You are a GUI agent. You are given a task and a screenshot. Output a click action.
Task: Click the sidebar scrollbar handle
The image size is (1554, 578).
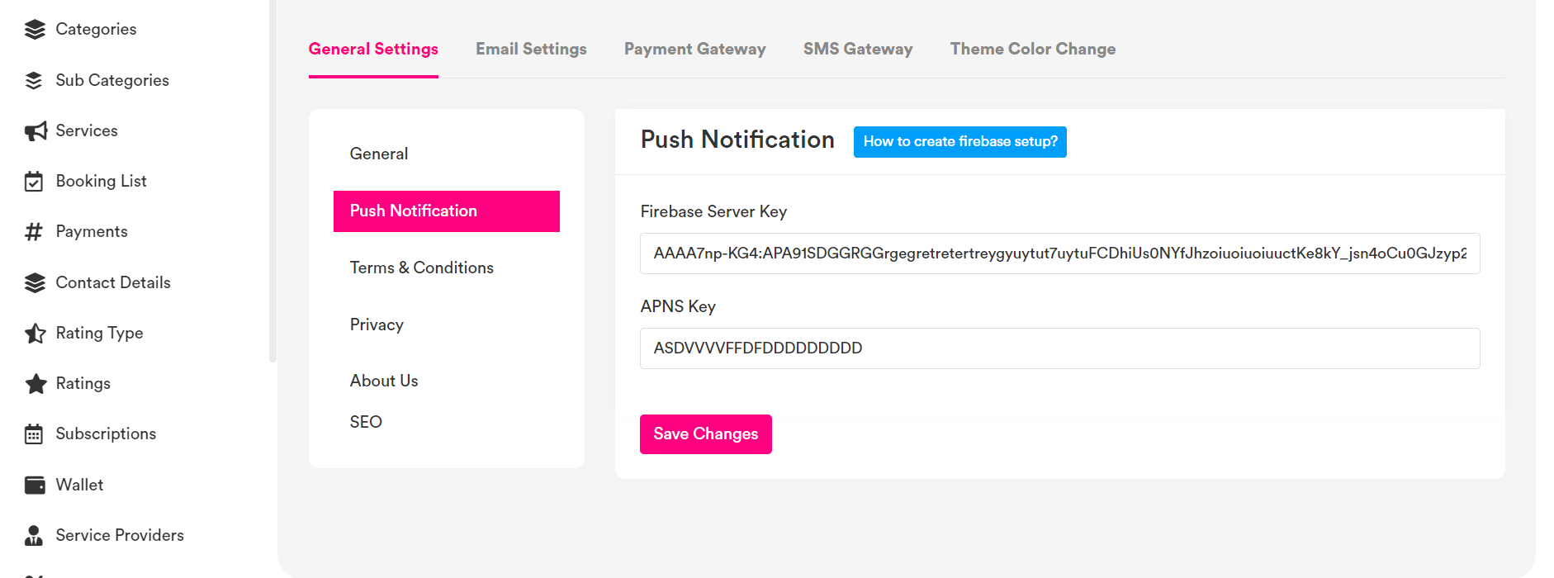(x=272, y=182)
